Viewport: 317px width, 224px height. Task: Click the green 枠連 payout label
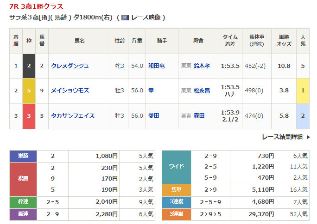click(23, 202)
